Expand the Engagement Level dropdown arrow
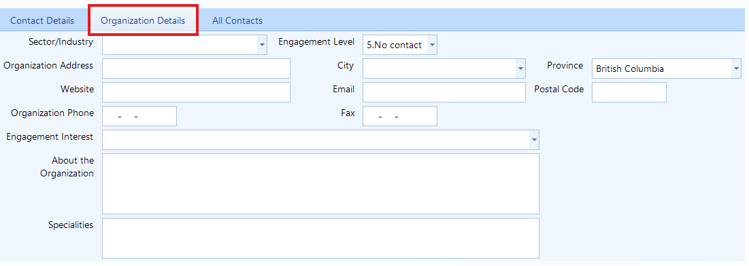The height and width of the screenshot is (266, 749). tap(432, 45)
